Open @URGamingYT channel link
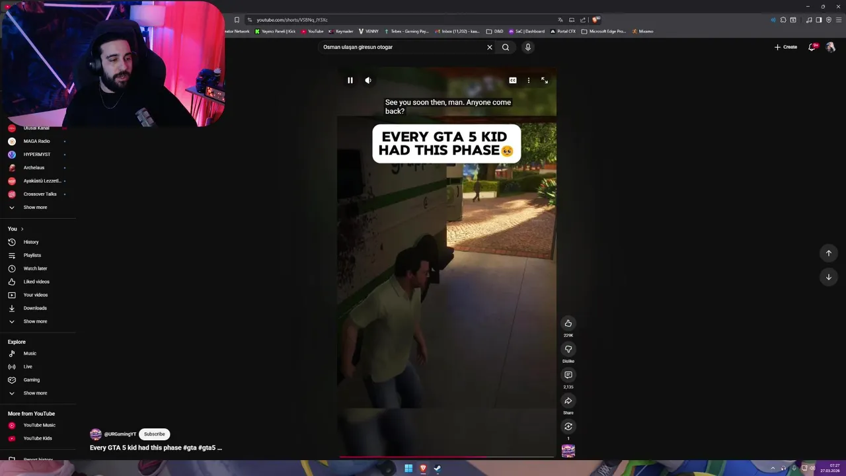This screenshot has height=476, width=846. (x=120, y=434)
